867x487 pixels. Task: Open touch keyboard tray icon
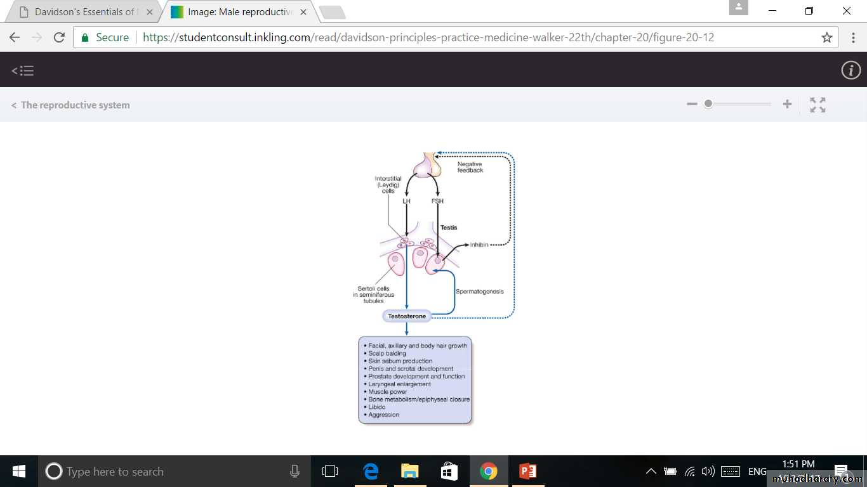[x=731, y=471]
